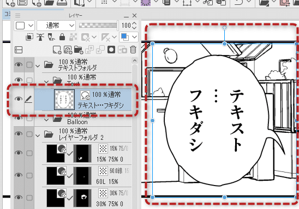Hide the テキスト…フキダシ layer
299x209 pixels.
[x=19, y=99]
